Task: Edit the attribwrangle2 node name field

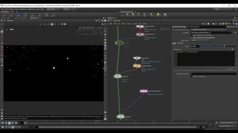Action: coord(206,27)
